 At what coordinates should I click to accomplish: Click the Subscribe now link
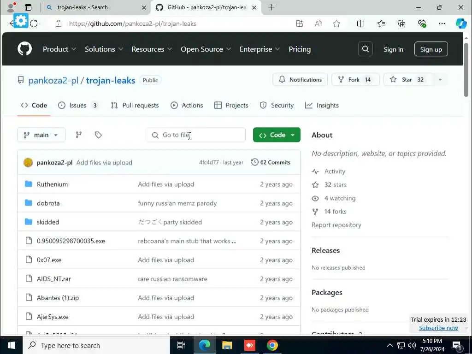[x=438, y=328]
